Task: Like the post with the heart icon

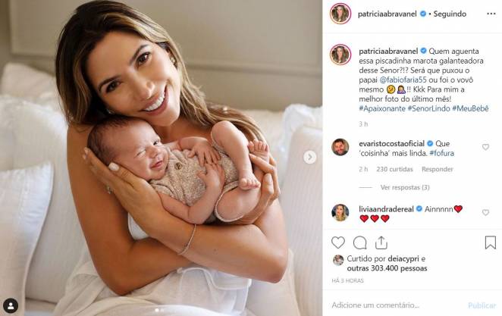Action: [x=337, y=242]
